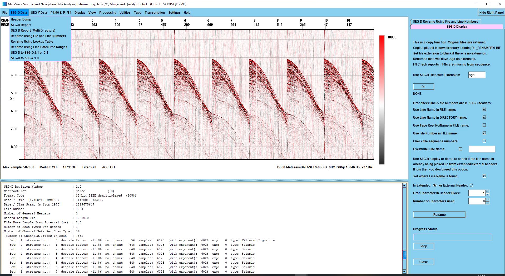Click the Dir button to choose directory
The image size is (505, 276).
point(423,87)
